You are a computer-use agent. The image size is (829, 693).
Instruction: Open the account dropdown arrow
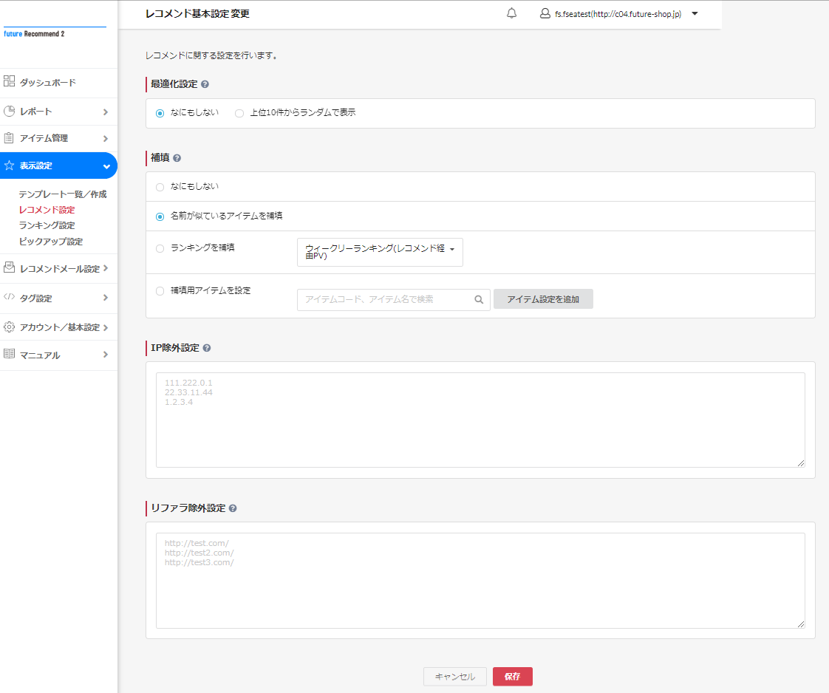pyautogui.click(x=695, y=14)
